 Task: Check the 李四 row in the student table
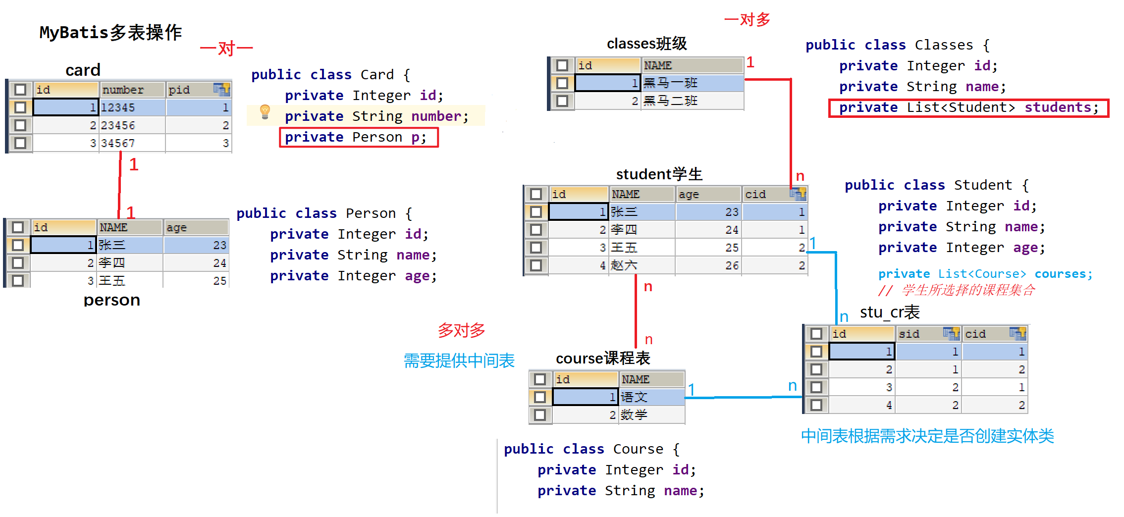(x=536, y=230)
